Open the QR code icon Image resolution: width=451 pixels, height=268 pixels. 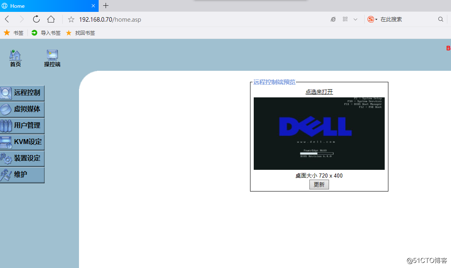coord(345,19)
